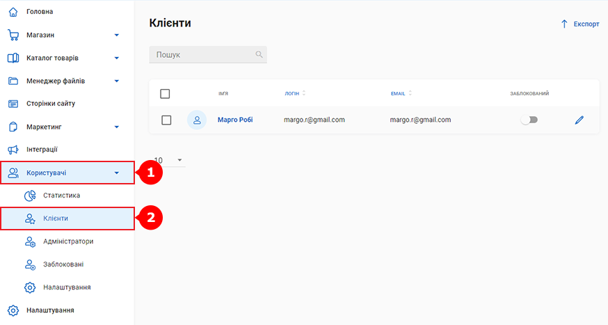This screenshot has height=325, width=608.
Task: Expand the Магазин submenu arrow
Action: click(117, 35)
